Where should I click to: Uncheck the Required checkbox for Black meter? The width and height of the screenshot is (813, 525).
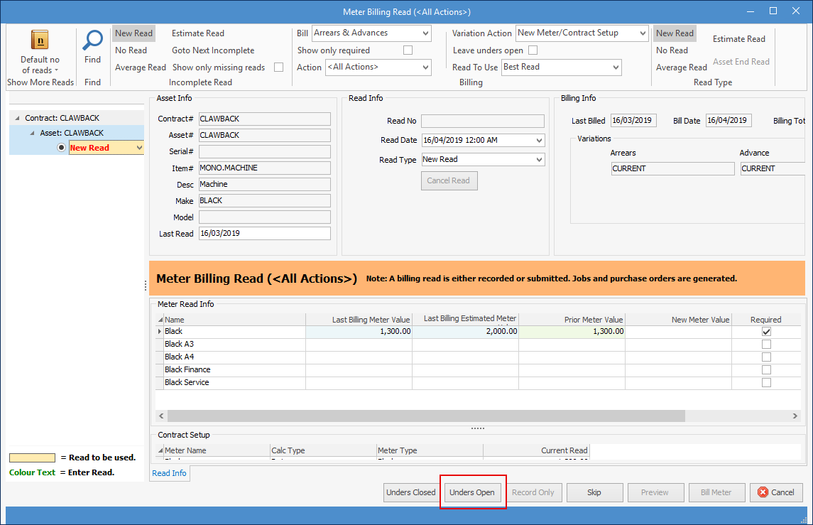[766, 332]
